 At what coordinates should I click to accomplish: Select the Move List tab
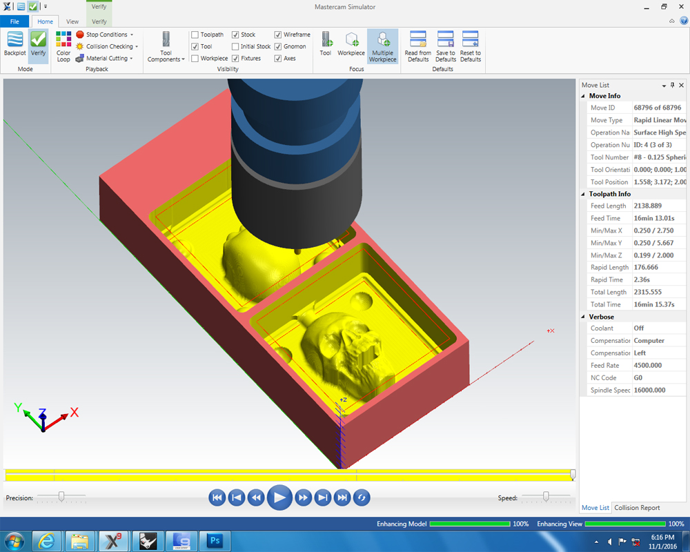tap(595, 508)
